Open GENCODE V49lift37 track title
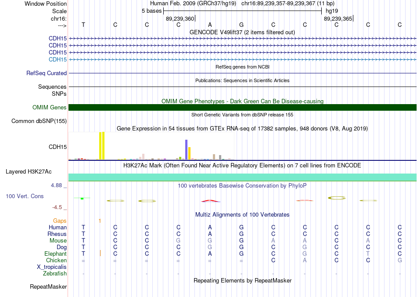The height and width of the screenshot is (297, 417). point(242,32)
